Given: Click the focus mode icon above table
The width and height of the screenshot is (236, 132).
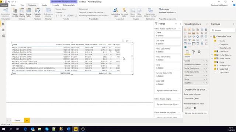Looking at the screenshot, I should 127,41.
